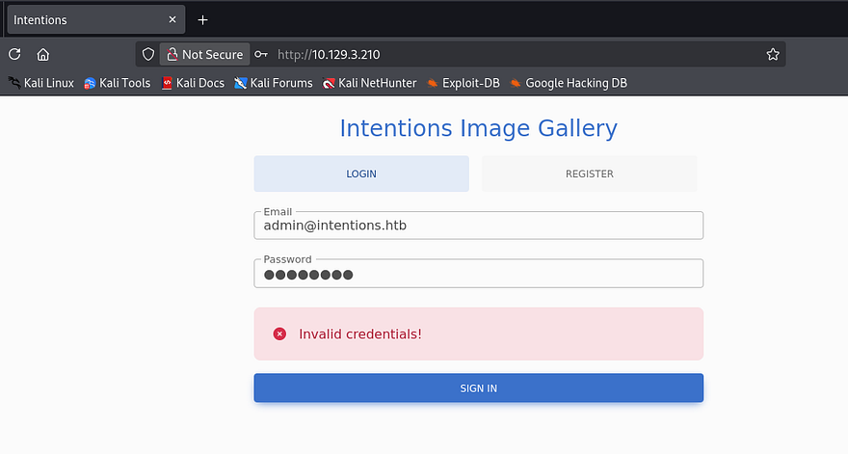The image size is (848, 454).
Task: Switch to the REGISTER tab
Action: 589,174
